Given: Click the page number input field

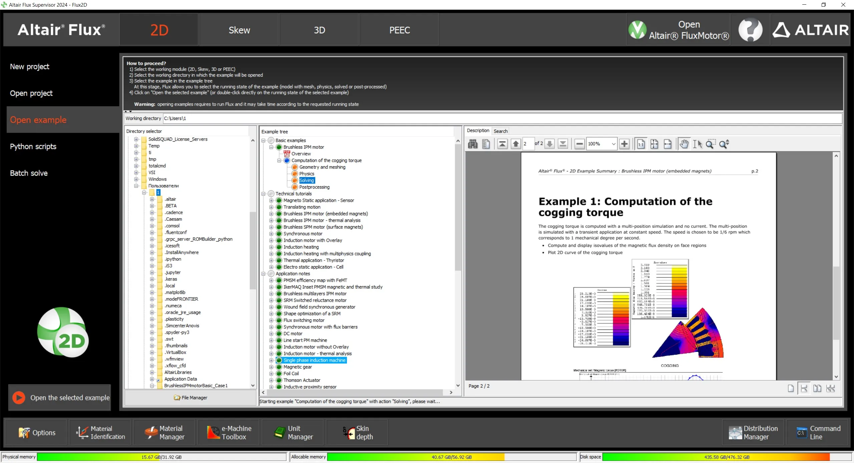Looking at the screenshot, I should click(x=528, y=144).
